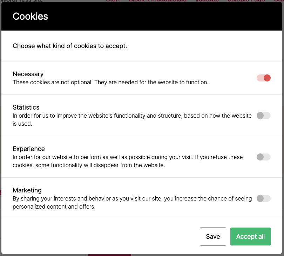Click the Experience category heading
The image size is (284, 256).
pyautogui.click(x=29, y=149)
